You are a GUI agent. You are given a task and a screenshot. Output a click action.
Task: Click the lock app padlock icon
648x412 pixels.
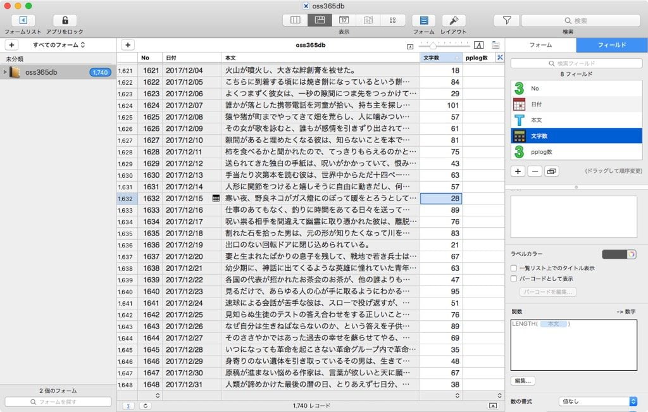pyautogui.click(x=65, y=20)
